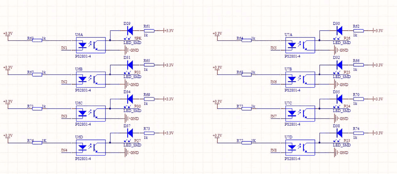Choose the R76 input resistor symbol
This screenshot has height=174, width=397.
click(x=37, y=143)
